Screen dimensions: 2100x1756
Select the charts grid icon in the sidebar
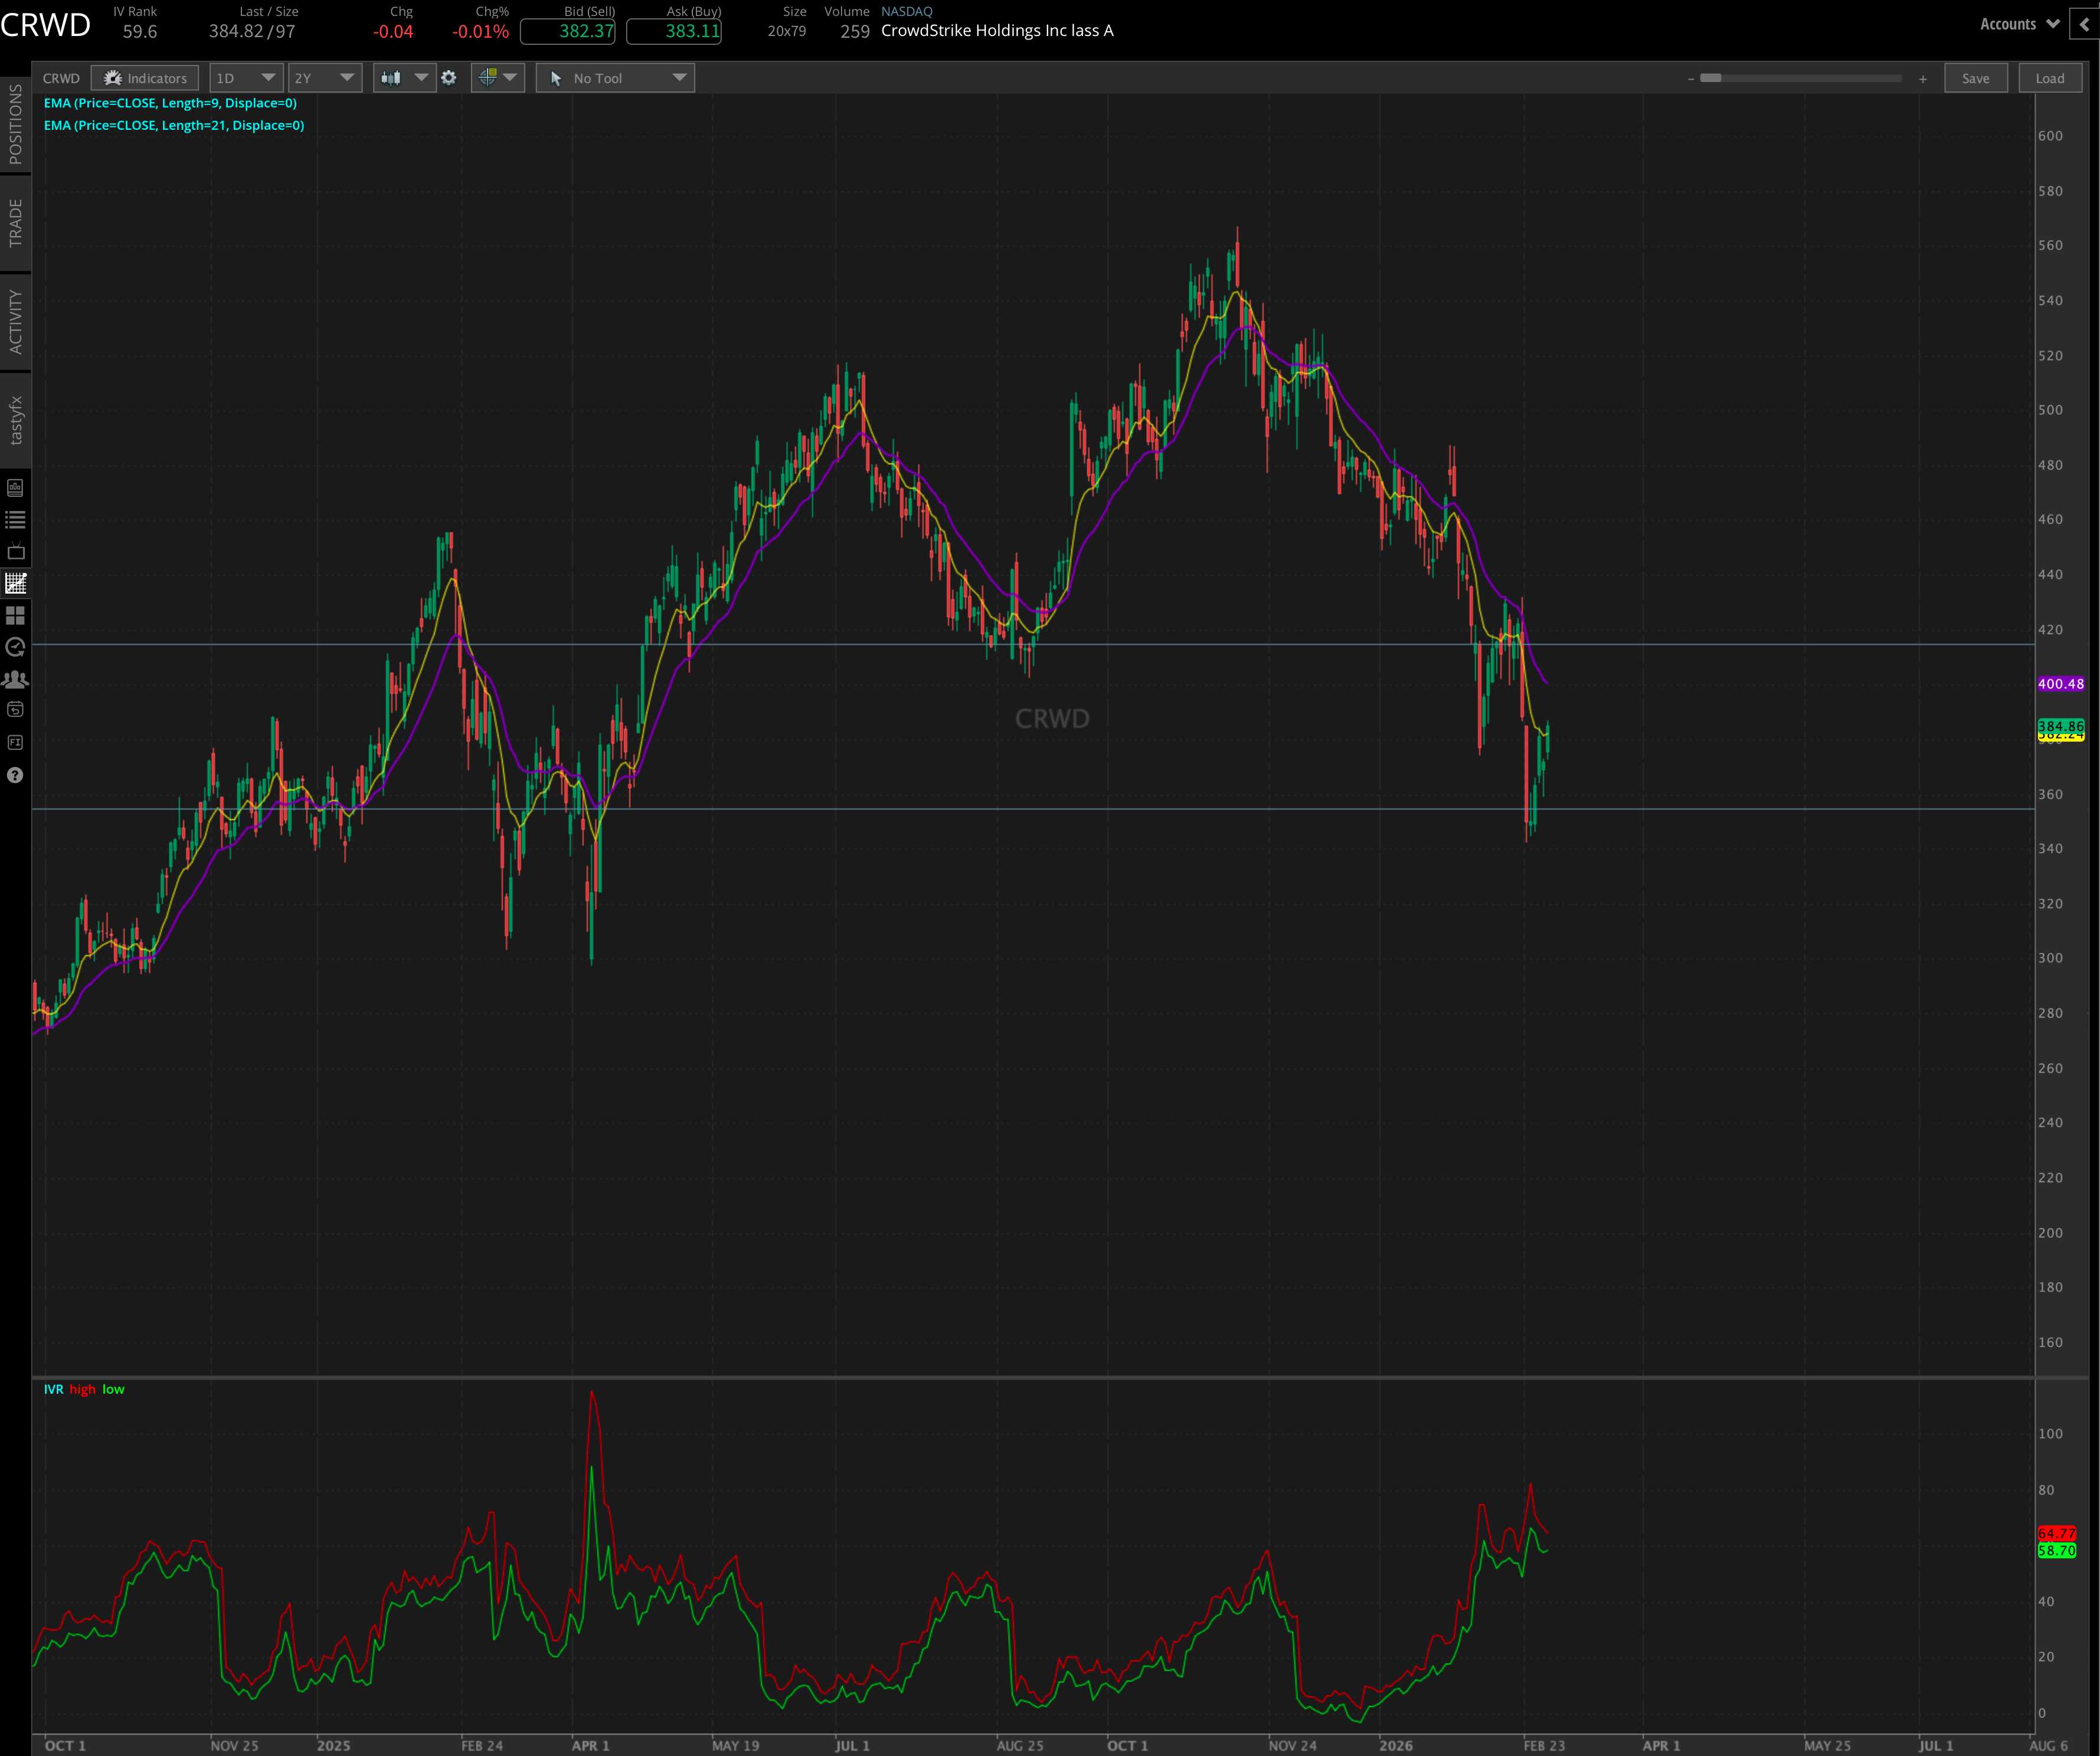tap(15, 584)
